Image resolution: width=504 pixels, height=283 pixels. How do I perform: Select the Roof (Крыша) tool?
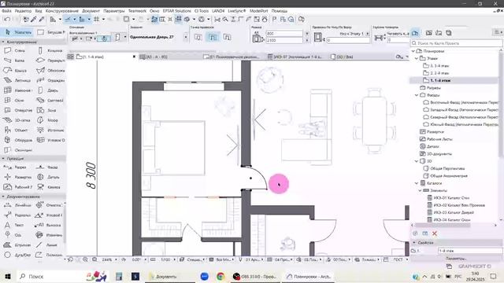click(x=14, y=70)
